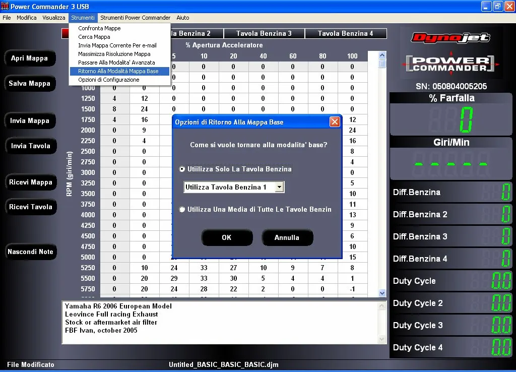Click the Invia Mappa button
Viewport: 516px width, 372px height.
[x=30, y=121]
